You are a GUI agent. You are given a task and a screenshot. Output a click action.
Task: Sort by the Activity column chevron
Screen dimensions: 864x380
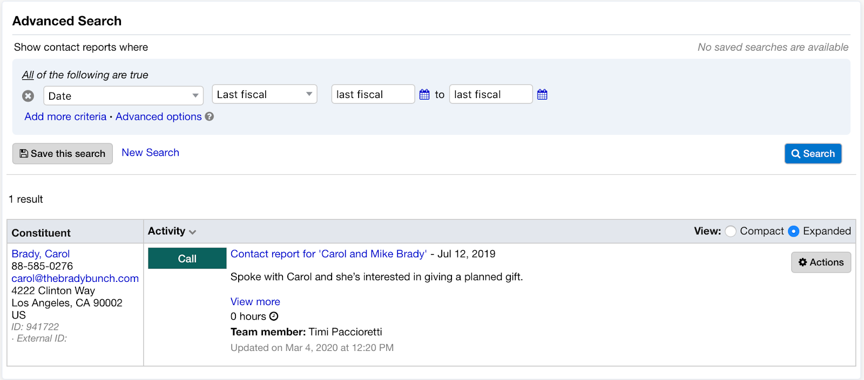click(x=193, y=232)
